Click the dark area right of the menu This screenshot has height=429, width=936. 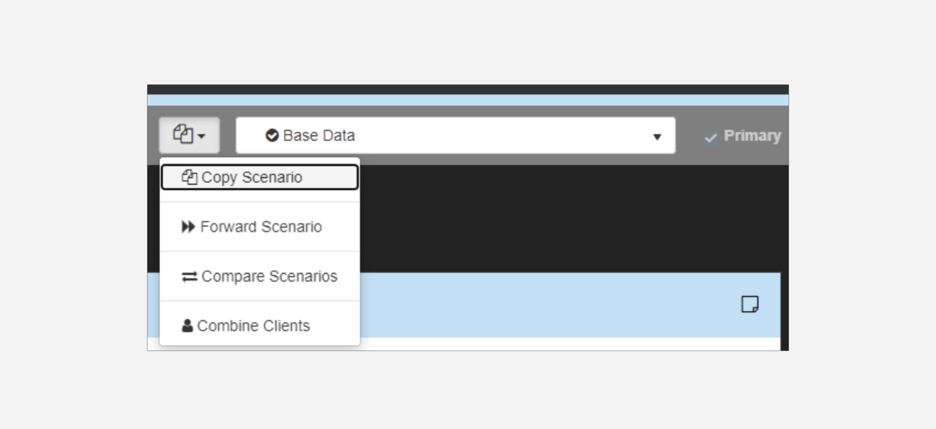click(548, 219)
